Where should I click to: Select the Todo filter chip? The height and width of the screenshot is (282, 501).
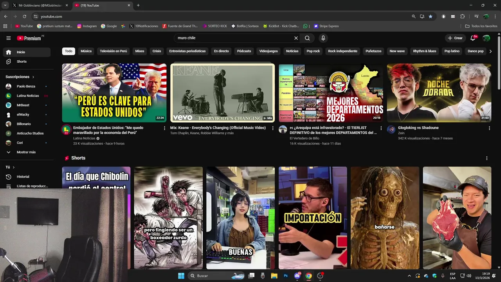[x=68, y=51]
